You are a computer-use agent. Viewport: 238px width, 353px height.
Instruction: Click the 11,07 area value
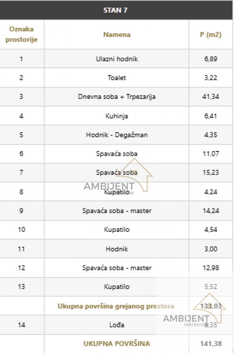coord(211,154)
